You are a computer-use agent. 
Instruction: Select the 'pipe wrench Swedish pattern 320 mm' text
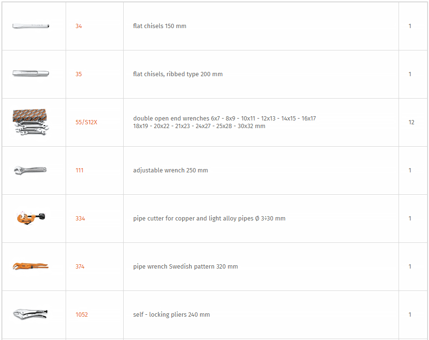point(185,267)
